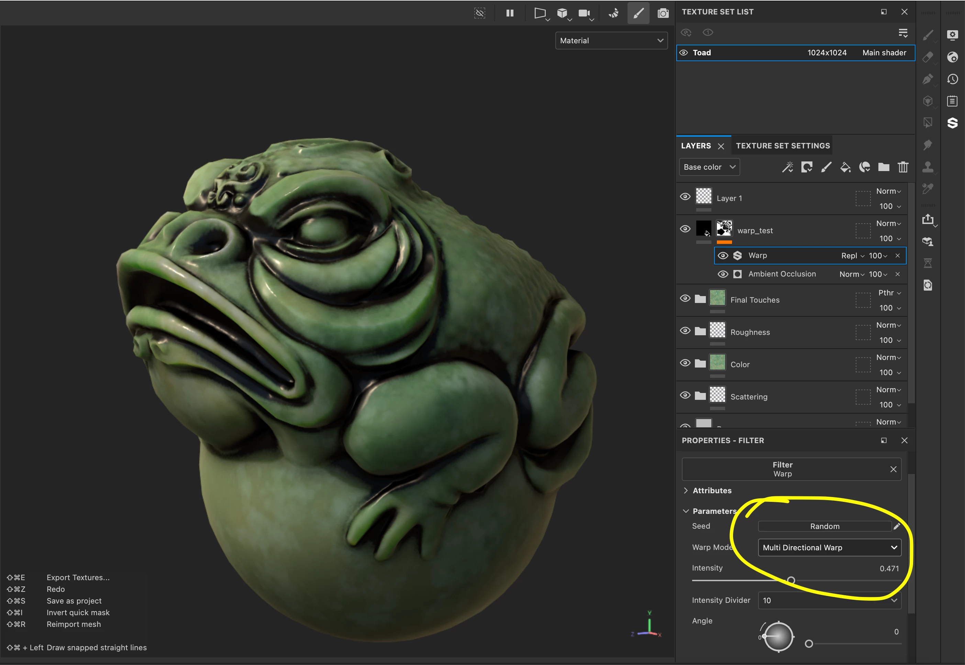Hide the Ambient Occlusion effect
Screen dimensions: 965x665
click(723, 274)
